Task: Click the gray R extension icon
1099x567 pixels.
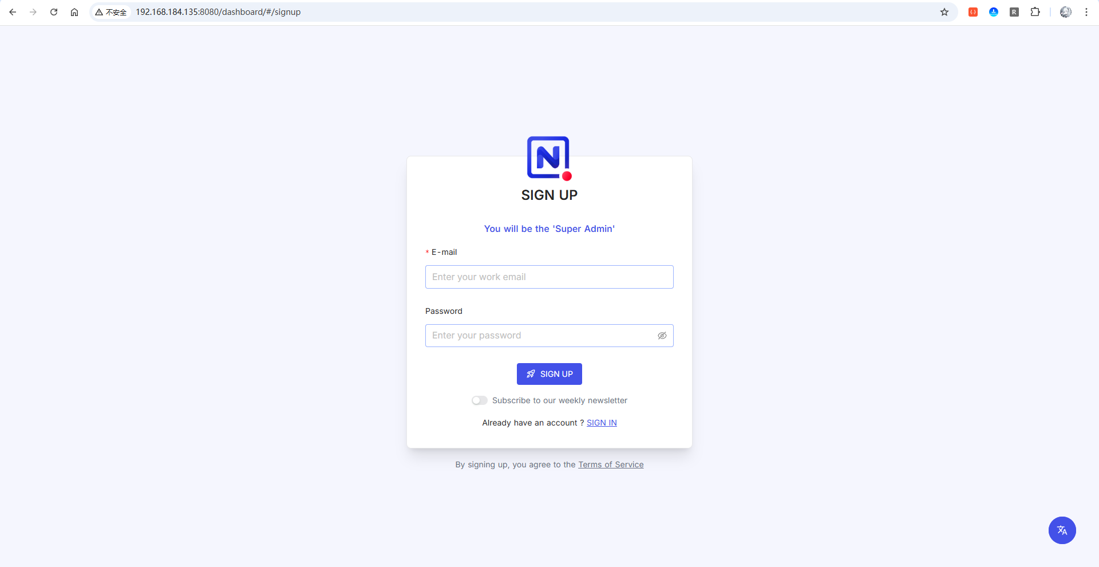Action: (x=1014, y=12)
